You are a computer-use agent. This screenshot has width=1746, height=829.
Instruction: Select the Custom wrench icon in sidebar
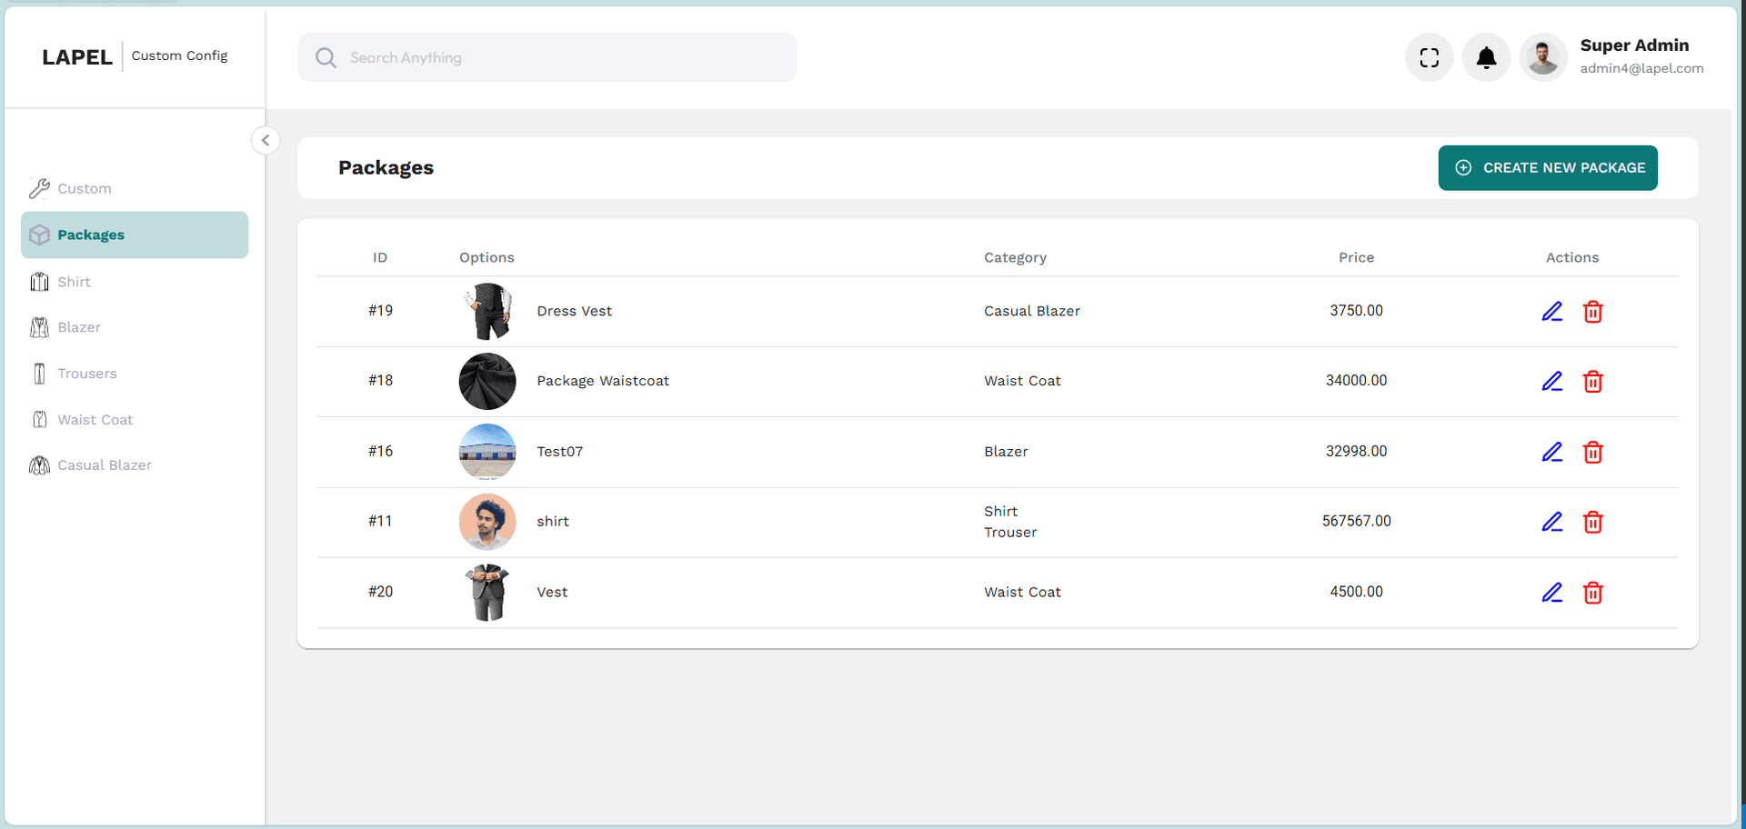click(x=39, y=188)
